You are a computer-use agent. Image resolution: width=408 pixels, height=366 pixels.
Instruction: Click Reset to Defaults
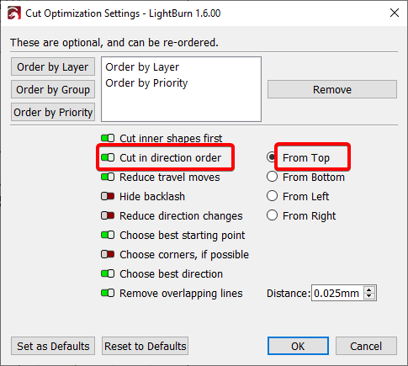coord(145,346)
